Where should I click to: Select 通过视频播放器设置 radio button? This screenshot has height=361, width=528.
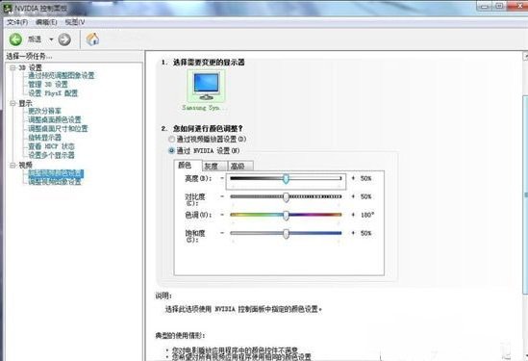pos(172,140)
